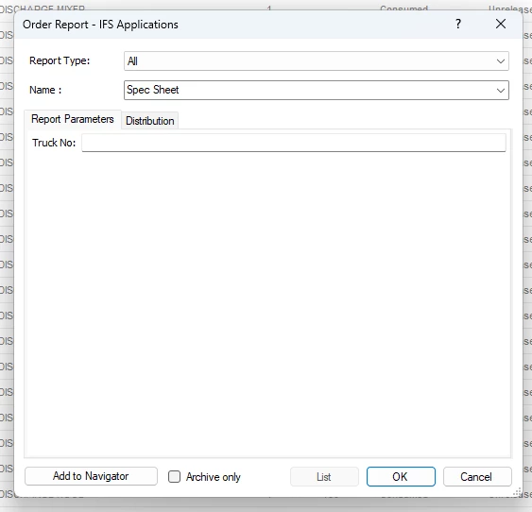Select the Report Parameters tab
The width and height of the screenshot is (532, 512).
(x=73, y=119)
